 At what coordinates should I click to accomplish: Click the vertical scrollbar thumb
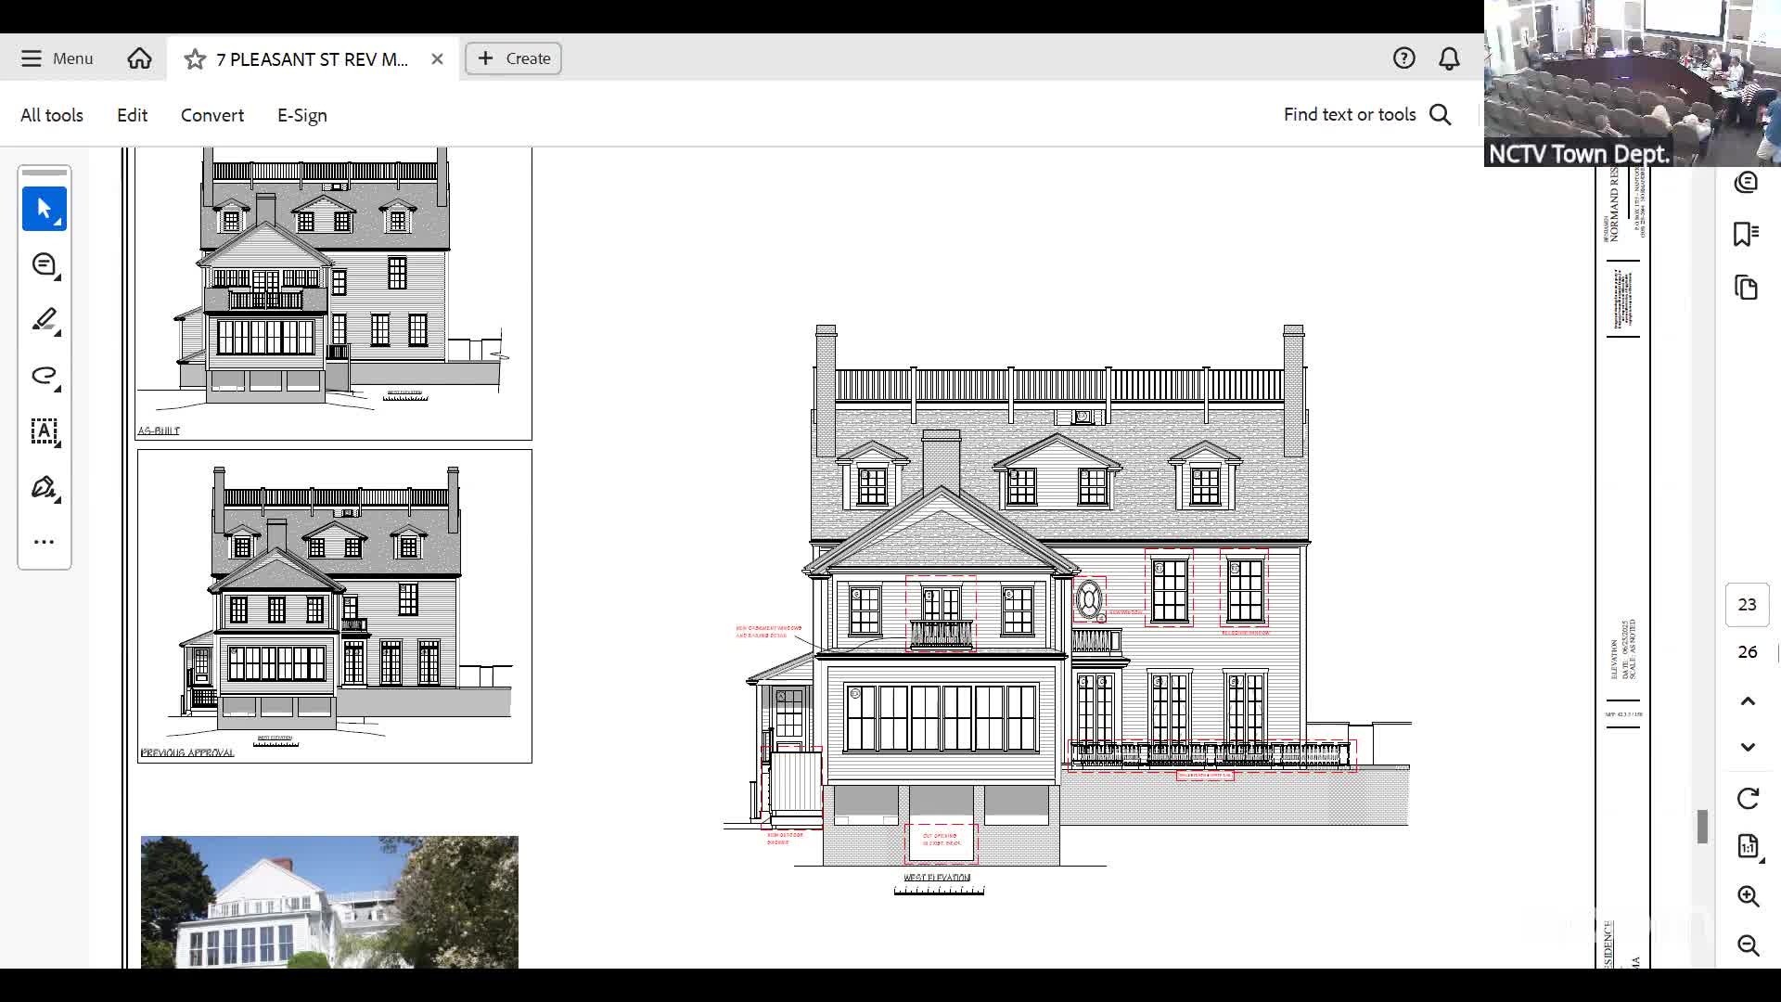[1703, 827]
